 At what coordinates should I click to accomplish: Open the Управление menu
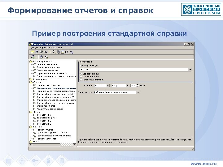pyautogui.click(x=46, y=47)
